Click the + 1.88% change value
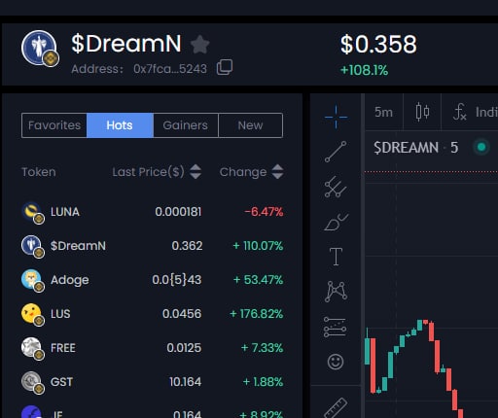 tap(263, 382)
